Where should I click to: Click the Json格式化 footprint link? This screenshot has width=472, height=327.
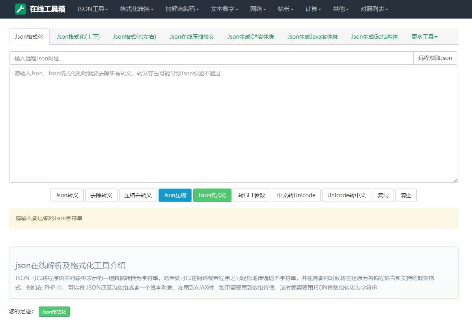click(x=54, y=311)
